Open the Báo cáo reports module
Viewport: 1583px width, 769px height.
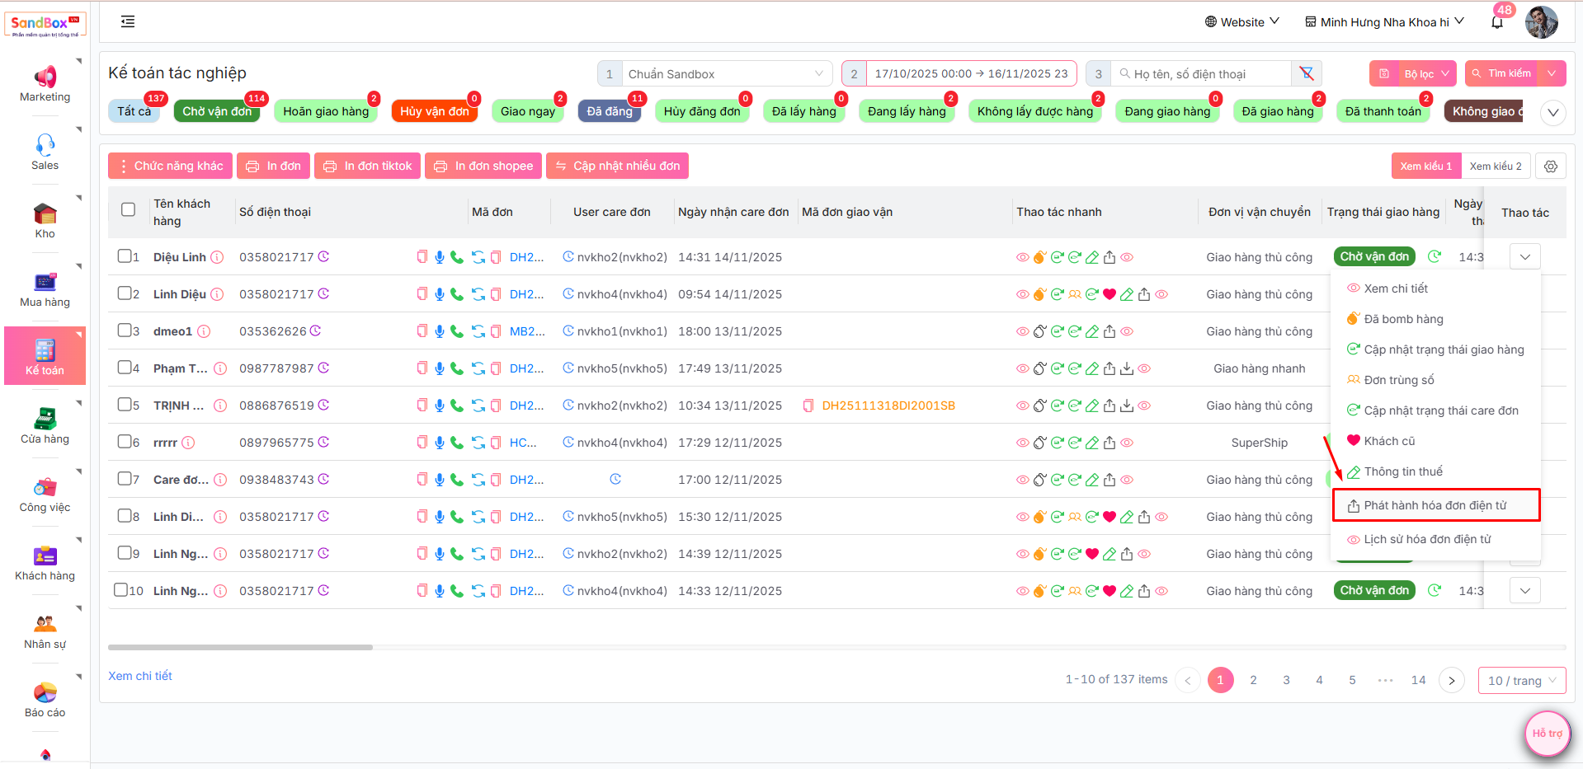pyautogui.click(x=45, y=699)
